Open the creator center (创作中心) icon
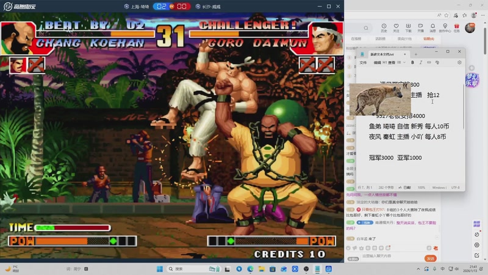The image size is (488, 275). 445,28
